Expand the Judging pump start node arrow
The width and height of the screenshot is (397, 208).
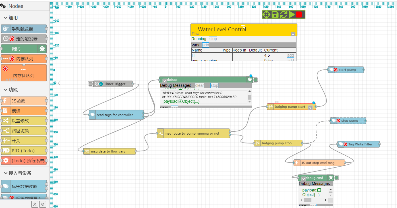pos(310,108)
